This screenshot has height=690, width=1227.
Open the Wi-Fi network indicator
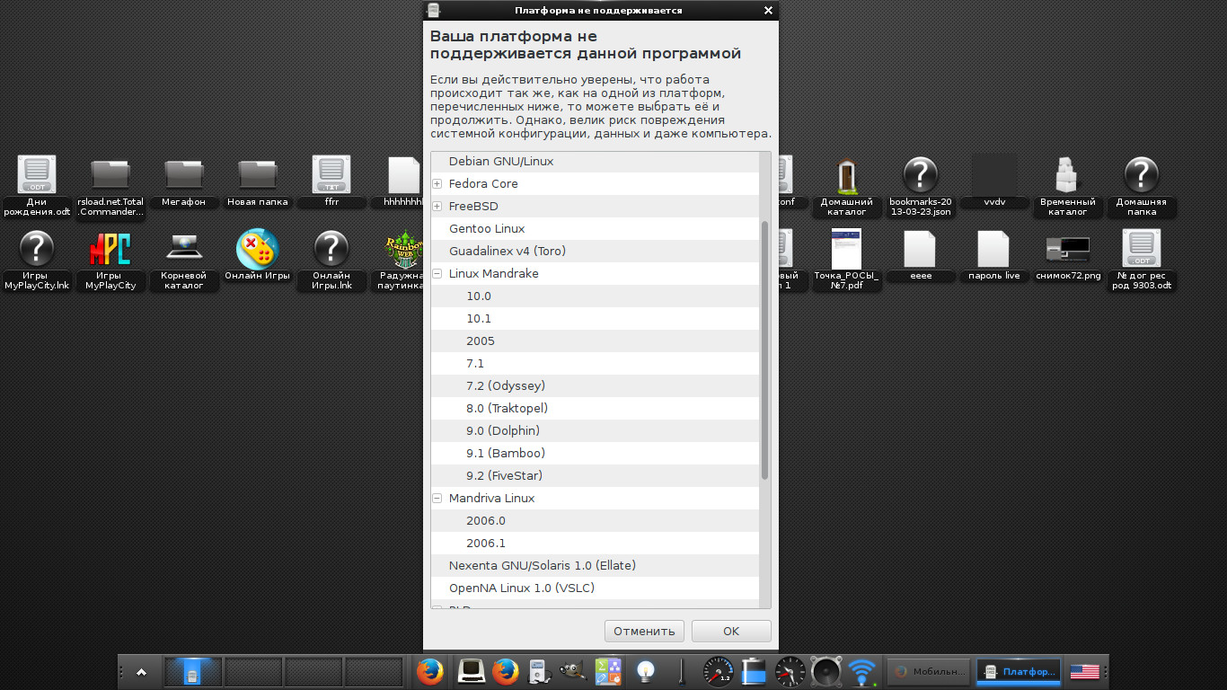pyautogui.click(x=862, y=671)
